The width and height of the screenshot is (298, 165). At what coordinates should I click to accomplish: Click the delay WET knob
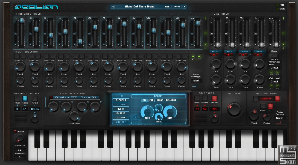(170, 112)
